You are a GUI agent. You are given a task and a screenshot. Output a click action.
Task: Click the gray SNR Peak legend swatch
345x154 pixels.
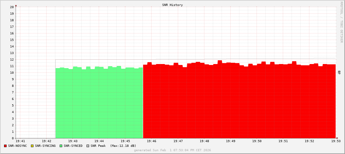[88, 146]
